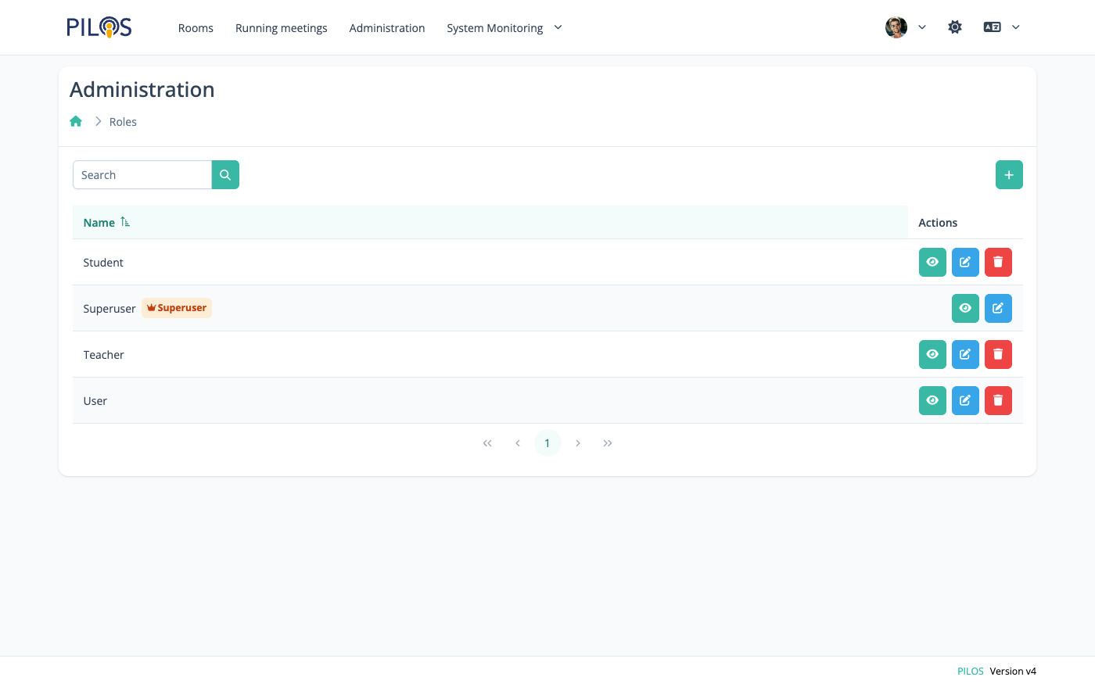
Task: Toggle the dark mode theme icon
Action: (955, 27)
